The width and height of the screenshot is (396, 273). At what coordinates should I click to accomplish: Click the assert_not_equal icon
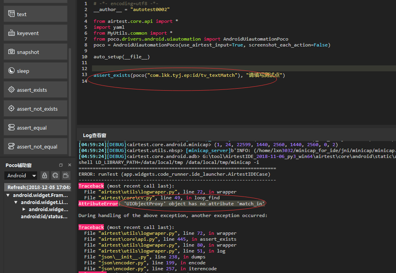point(11,146)
